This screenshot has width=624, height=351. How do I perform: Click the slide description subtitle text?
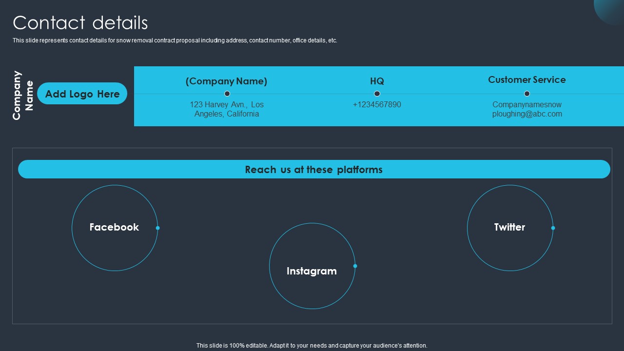(175, 40)
